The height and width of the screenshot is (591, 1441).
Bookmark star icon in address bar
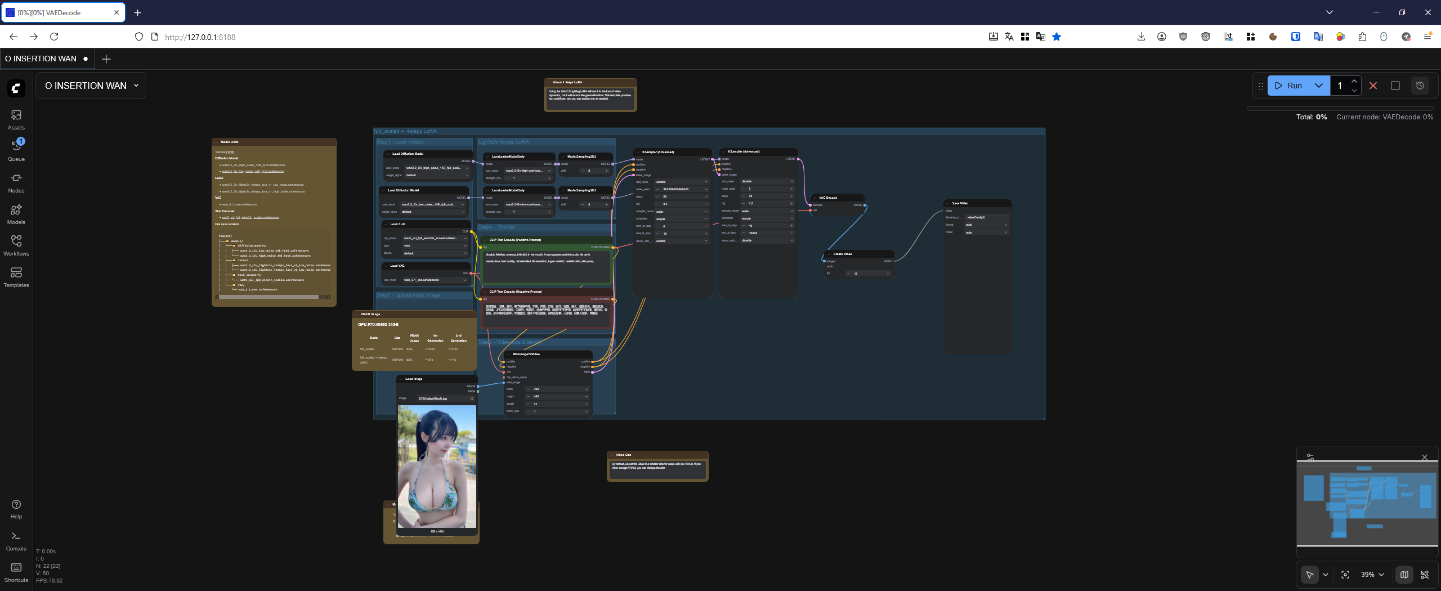1057,37
